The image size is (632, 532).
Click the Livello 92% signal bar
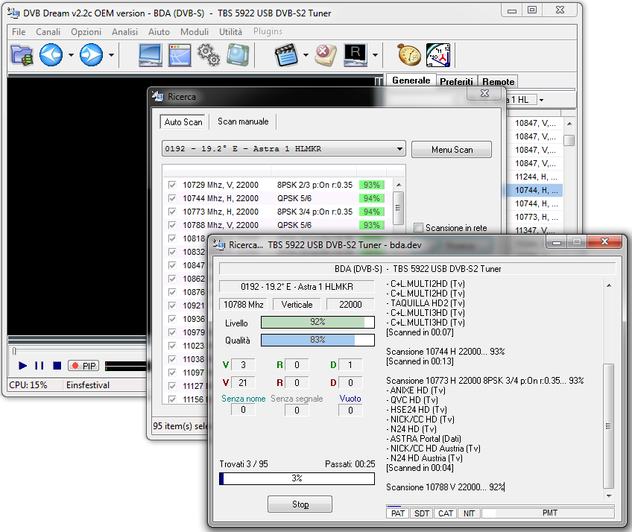click(317, 322)
